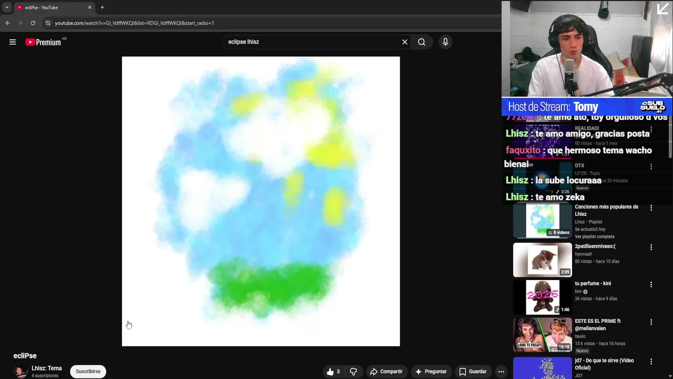Subscribe to the channel via Suscribirse
673x379 pixels.
[x=88, y=372]
